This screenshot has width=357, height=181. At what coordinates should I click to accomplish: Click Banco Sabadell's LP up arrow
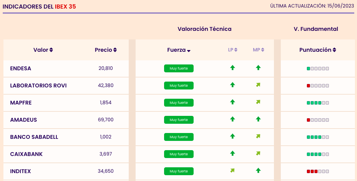232,136
